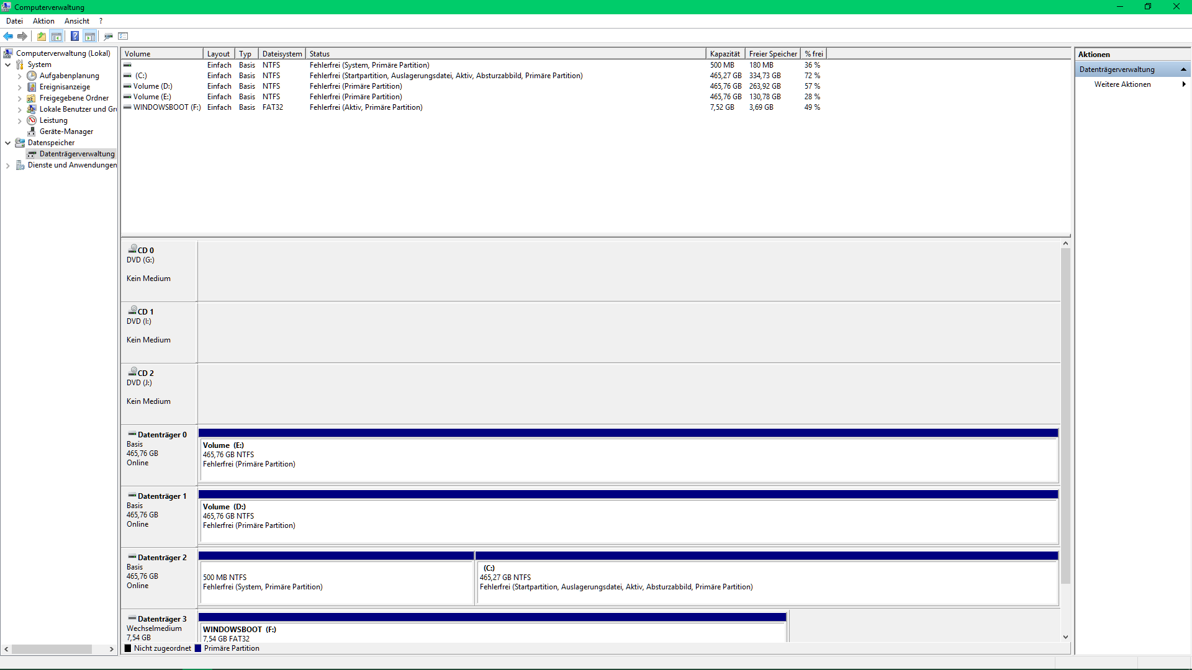Expand Dienste und Anwendungen node
Screen dimensions: 1192x670
7,165
